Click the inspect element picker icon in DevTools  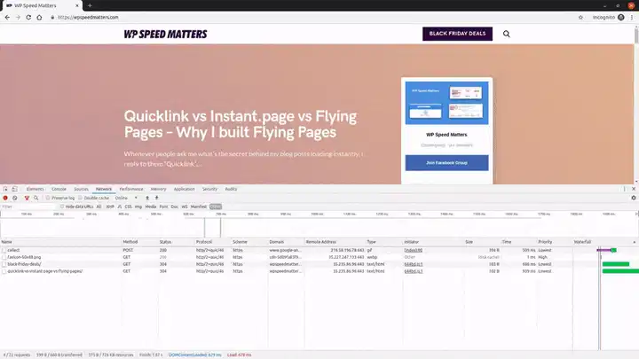(5, 189)
